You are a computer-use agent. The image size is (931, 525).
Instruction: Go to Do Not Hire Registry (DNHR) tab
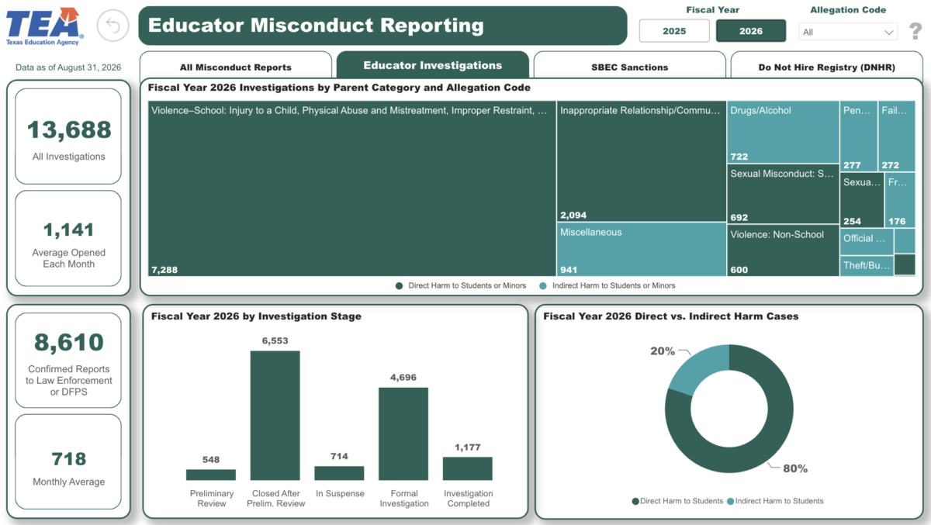coord(827,67)
